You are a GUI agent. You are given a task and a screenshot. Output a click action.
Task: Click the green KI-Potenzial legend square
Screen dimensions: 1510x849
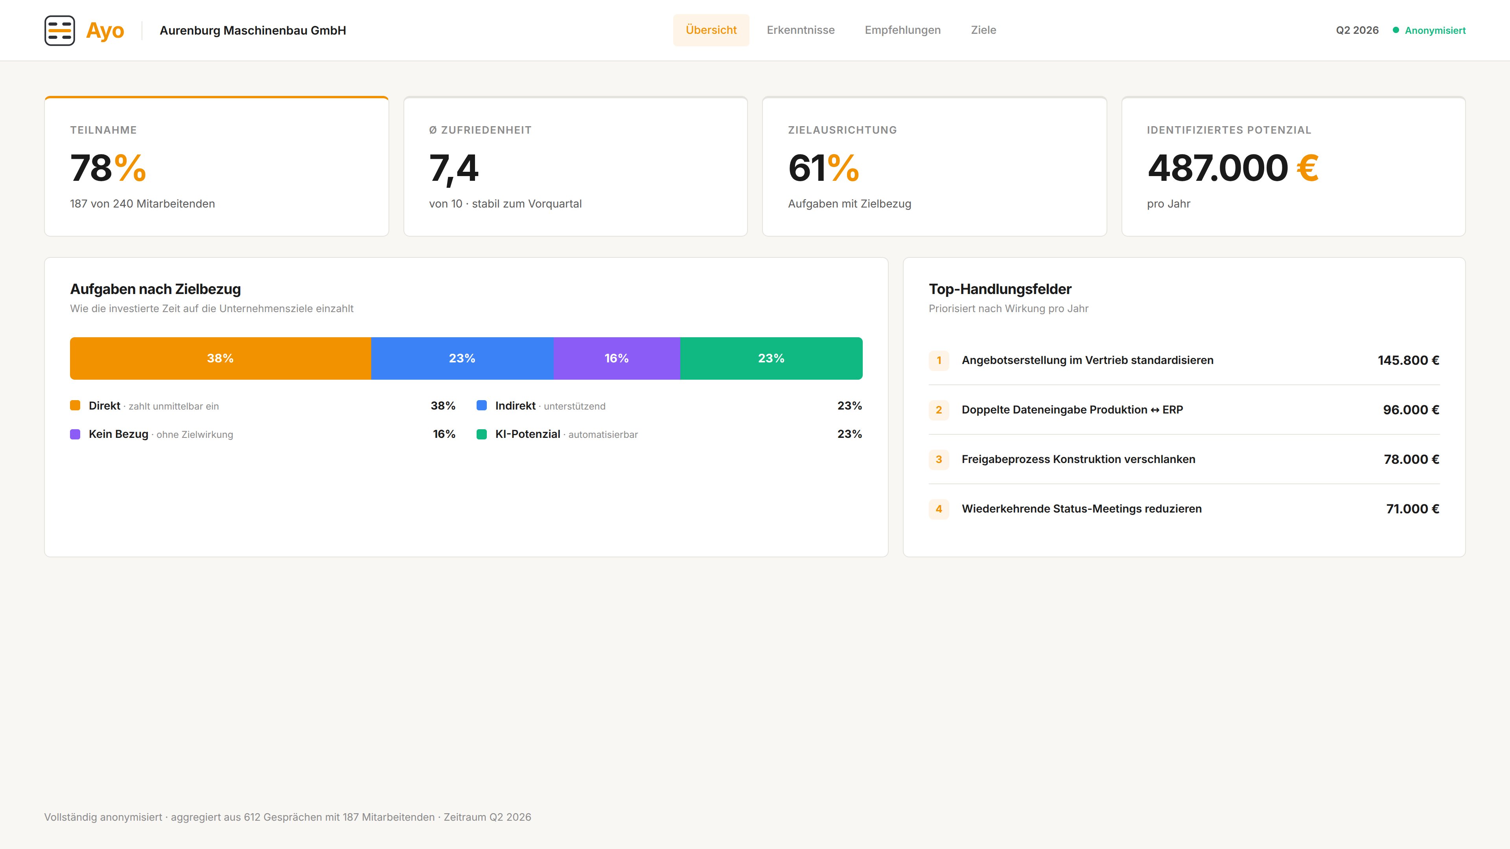tap(482, 434)
